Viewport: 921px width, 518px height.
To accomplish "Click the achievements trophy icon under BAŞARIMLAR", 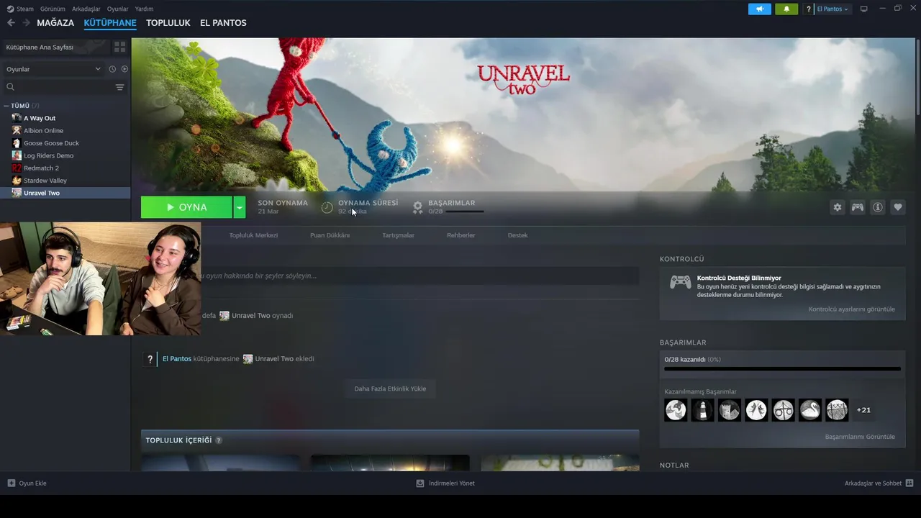I will (x=417, y=207).
